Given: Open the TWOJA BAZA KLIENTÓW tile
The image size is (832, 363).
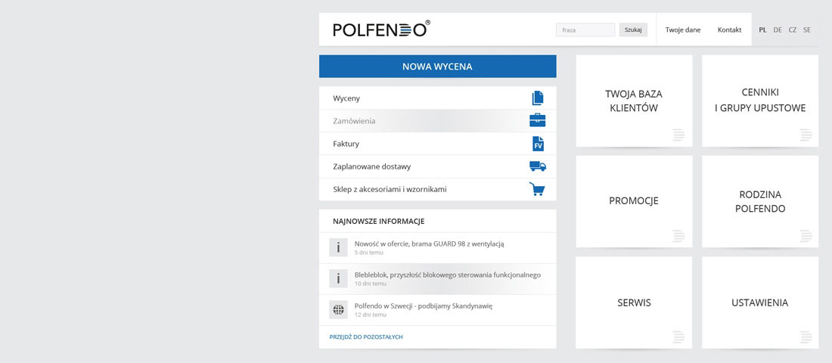Looking at the screenshot, I should 634,101.
